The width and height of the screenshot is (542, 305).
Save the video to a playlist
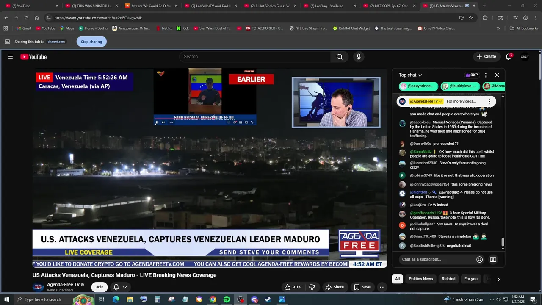pos(362,287)
